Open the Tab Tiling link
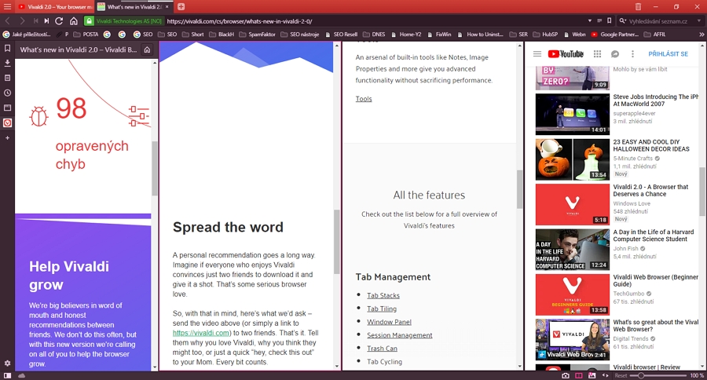This screenshot has height=380, width=707. coord(382,309)
